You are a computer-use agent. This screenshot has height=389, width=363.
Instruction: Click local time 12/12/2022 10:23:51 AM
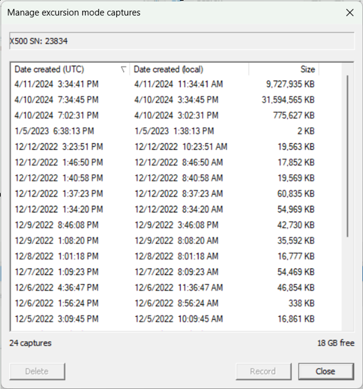click(181, 147)
